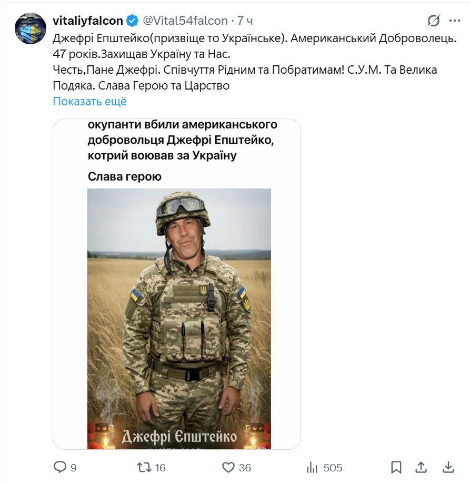Click the blue verified badge

tap(132, 21)
